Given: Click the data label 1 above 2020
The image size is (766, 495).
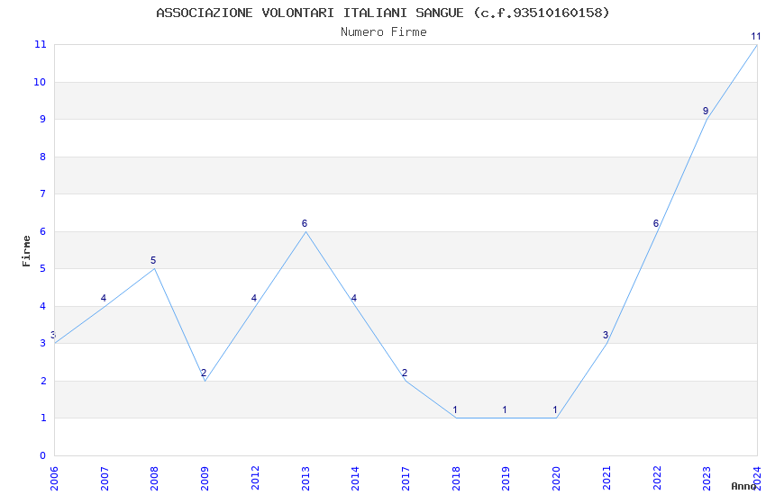Looking at the screenshot, I should 555,410.
